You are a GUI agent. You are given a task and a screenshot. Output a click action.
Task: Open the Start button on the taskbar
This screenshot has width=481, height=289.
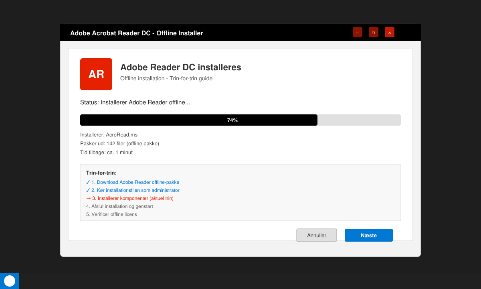pyautogui.click(x=10, y=281)
